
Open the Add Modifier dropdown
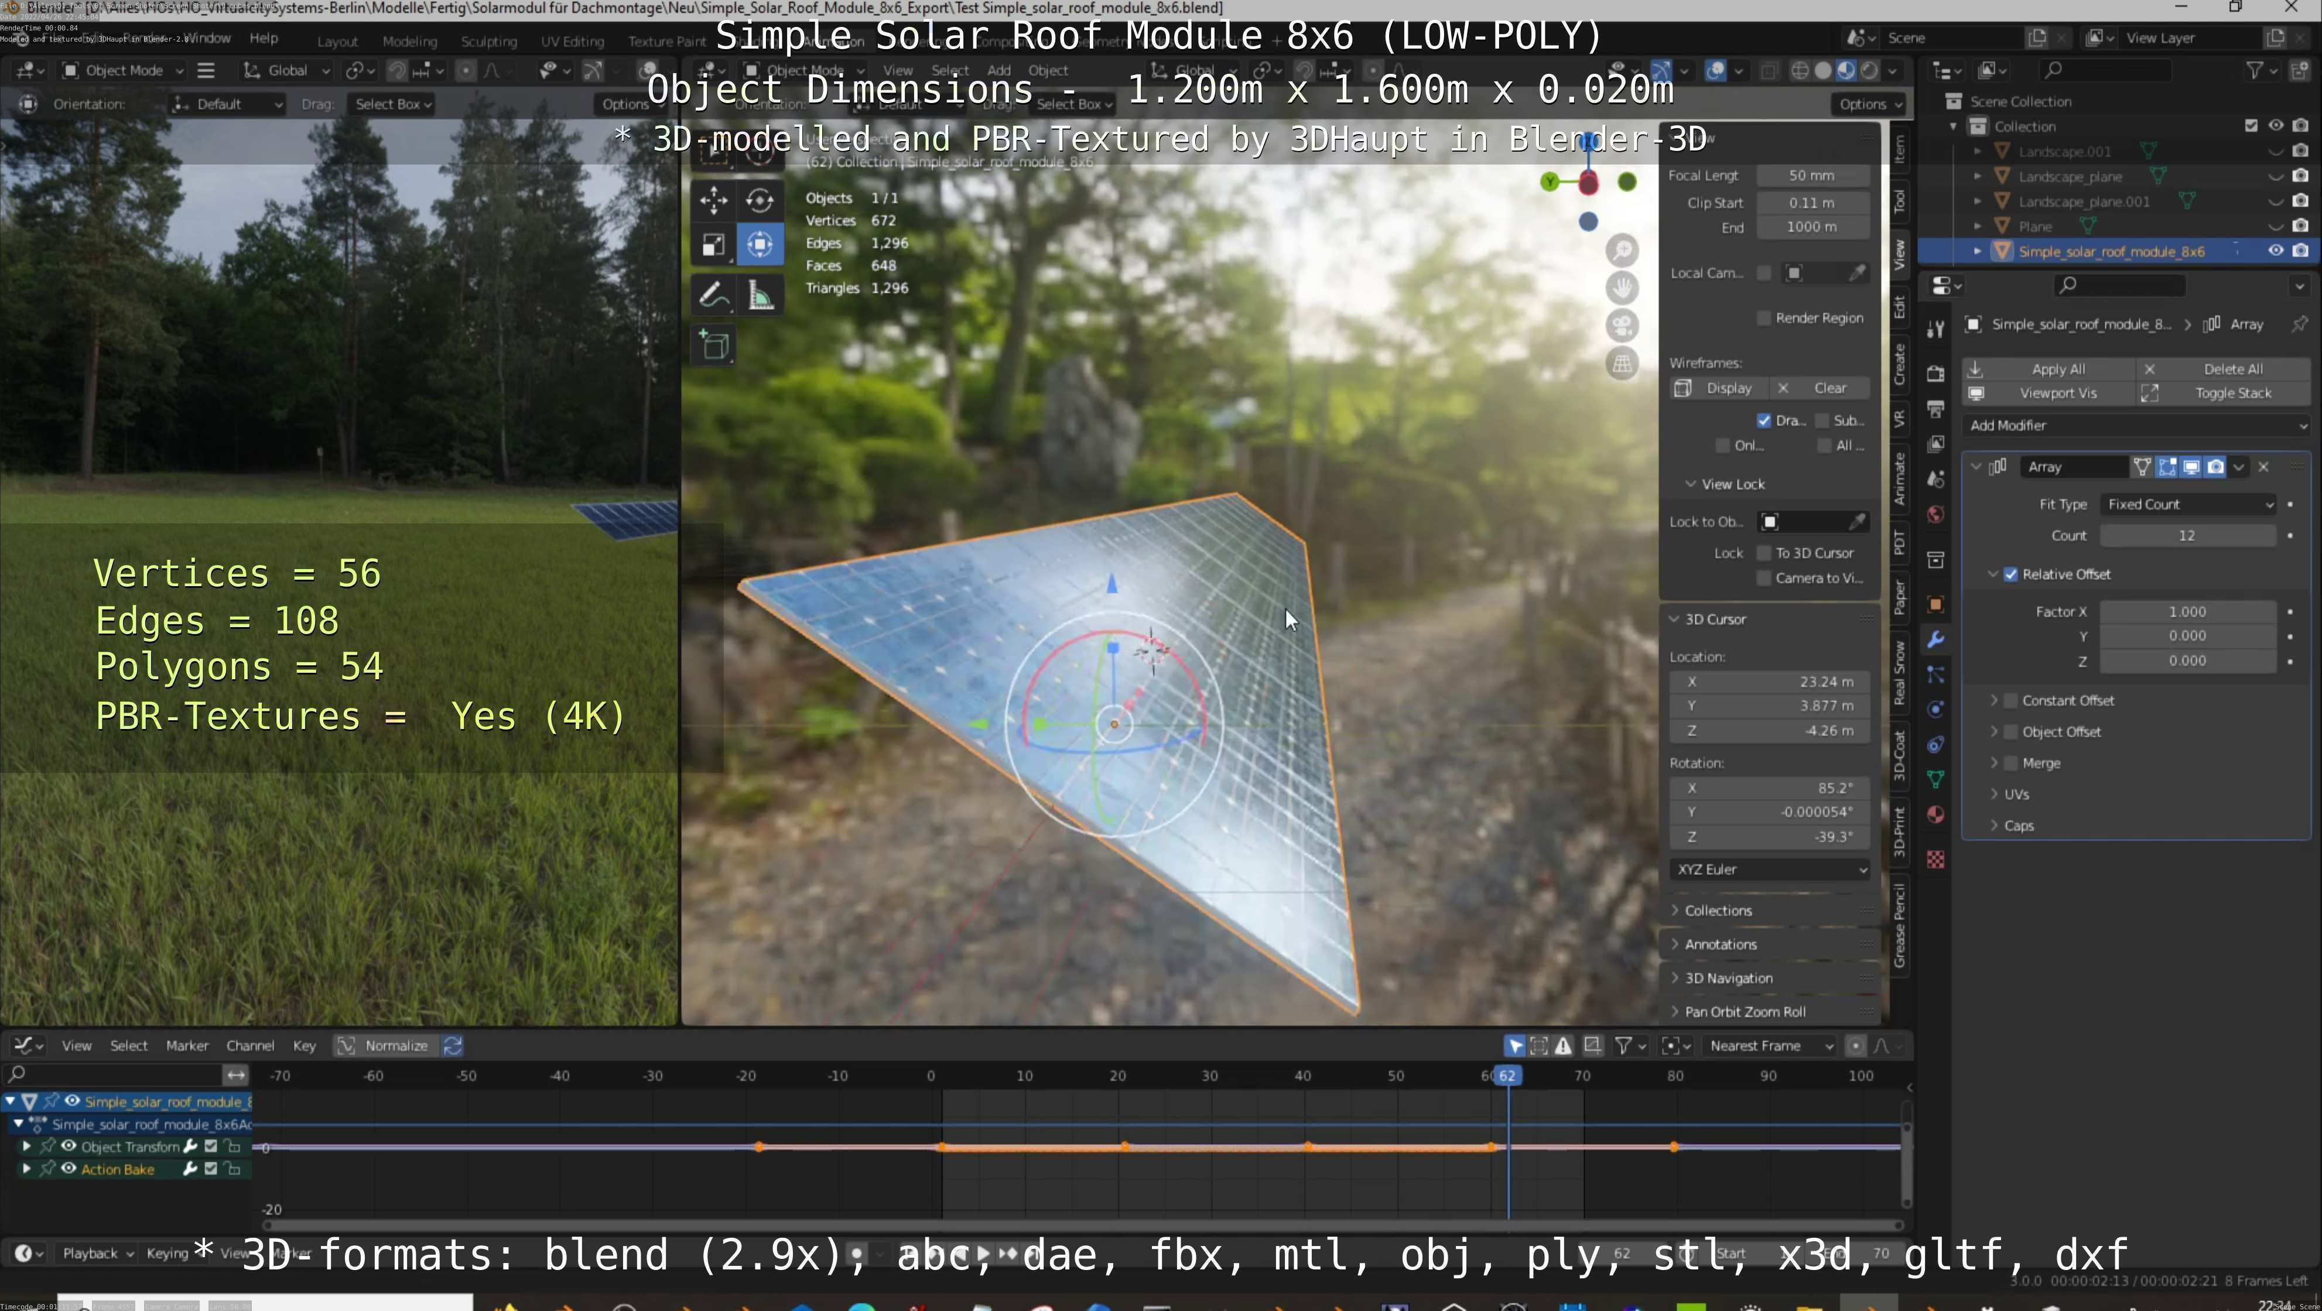[2136, 425]
